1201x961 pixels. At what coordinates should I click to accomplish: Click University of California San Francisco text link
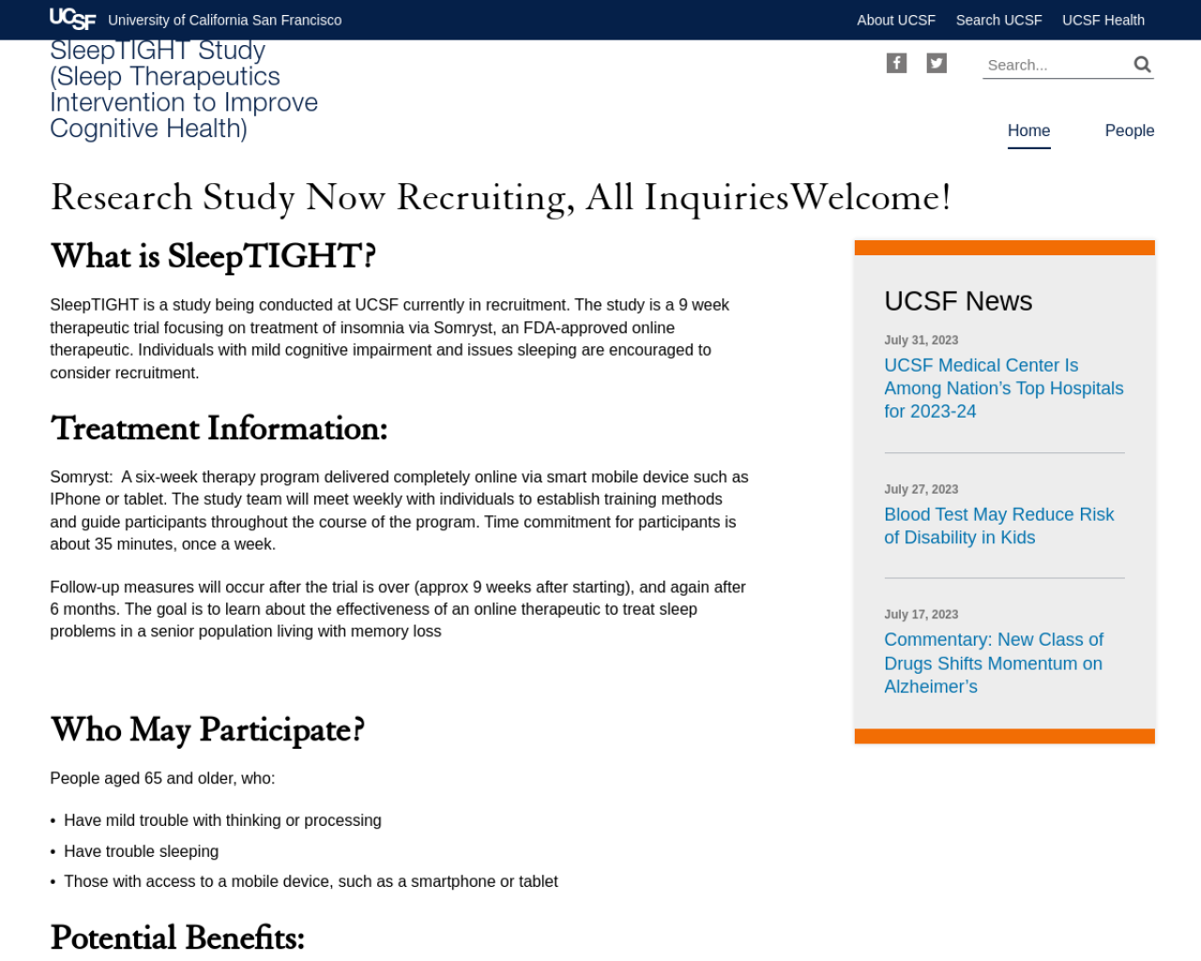tap(225, 20)
